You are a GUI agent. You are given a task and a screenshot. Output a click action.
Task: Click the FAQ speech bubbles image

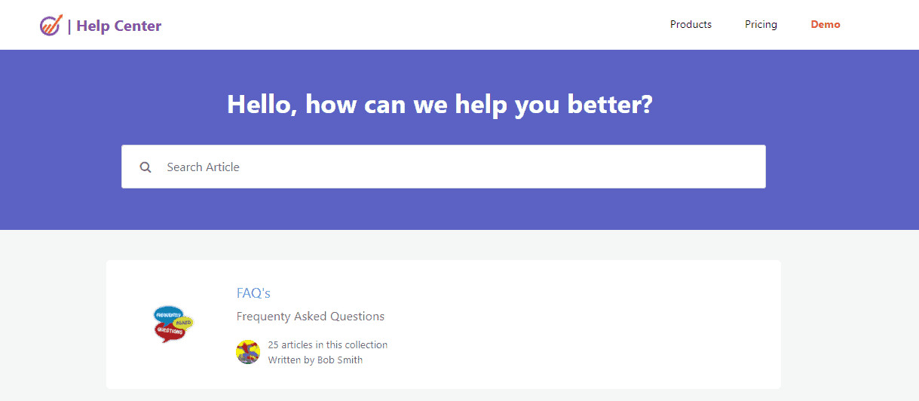(x=173, y=324)
